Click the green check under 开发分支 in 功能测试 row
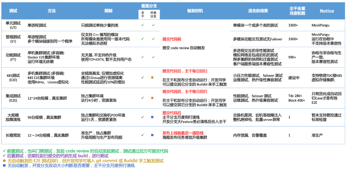The width and height of the screenshot is (347, 169). 153,57
